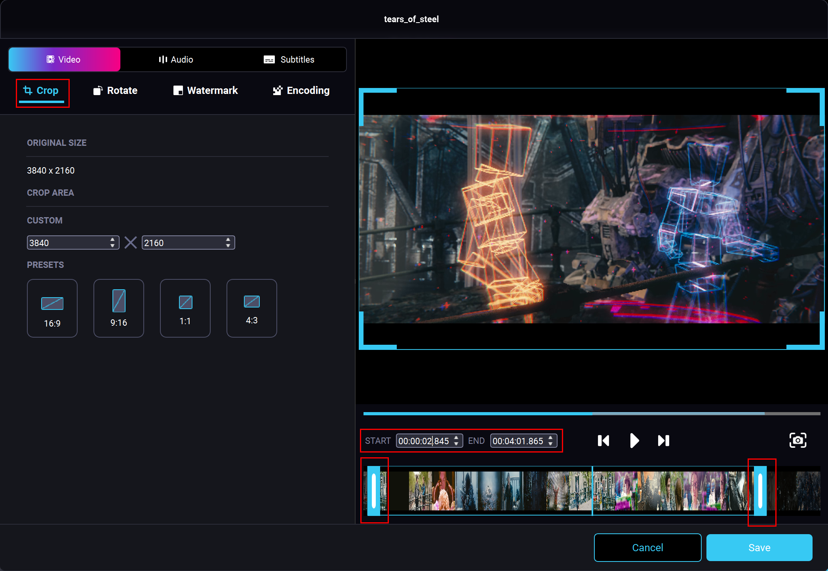Screen dimensions: 828x571
Task: Jump to previous frame button
Action: (x=603, y=441)
